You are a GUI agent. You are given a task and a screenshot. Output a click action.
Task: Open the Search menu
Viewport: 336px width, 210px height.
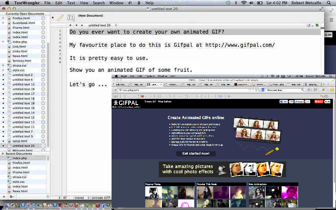pyautogui.click(x=98, y=3)
